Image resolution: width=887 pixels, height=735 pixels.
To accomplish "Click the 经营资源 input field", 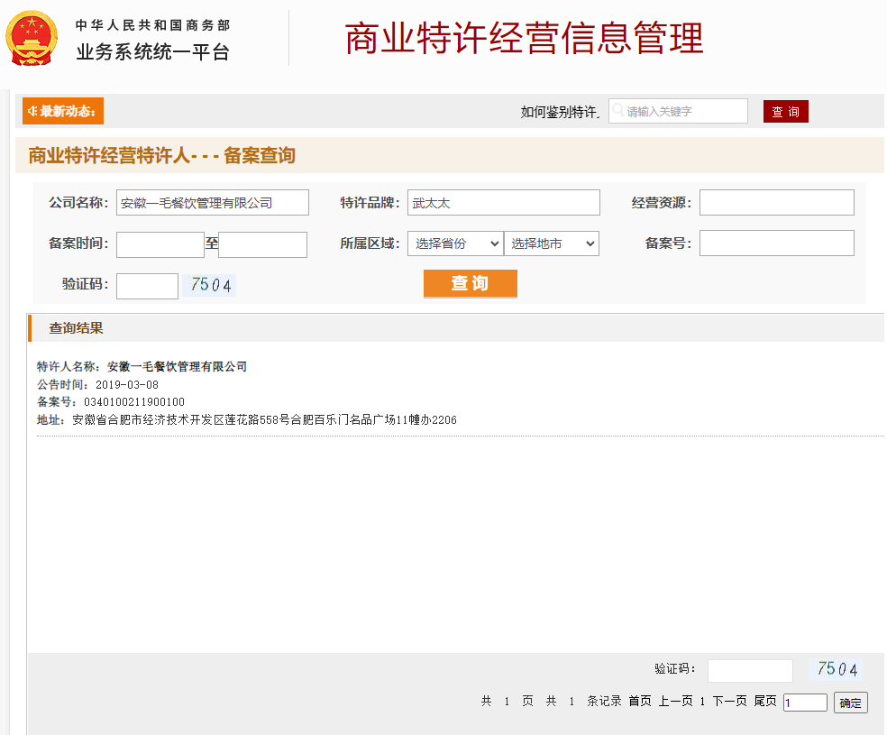I will (x=776, y=203).
